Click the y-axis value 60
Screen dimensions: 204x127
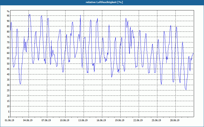(8, 53)
